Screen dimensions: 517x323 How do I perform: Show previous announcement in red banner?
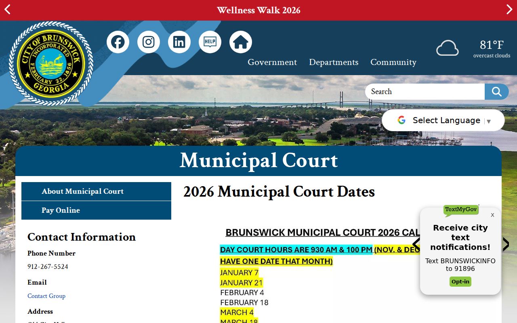click(7, 10)
